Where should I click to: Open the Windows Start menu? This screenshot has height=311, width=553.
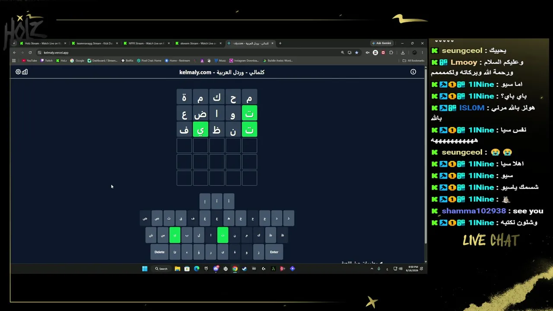[x=145, y=269]
